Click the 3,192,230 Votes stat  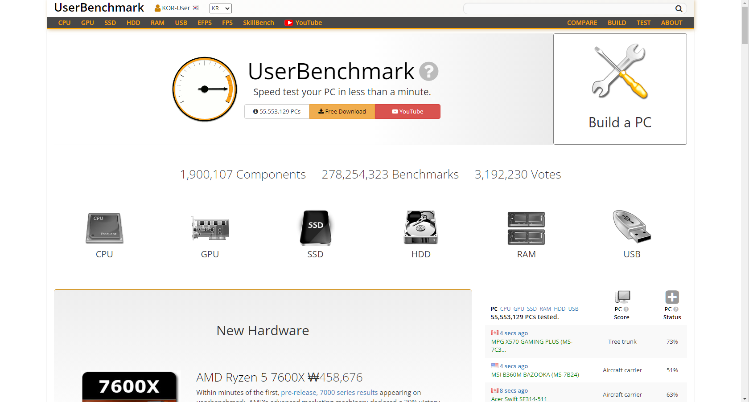point(518,174)
